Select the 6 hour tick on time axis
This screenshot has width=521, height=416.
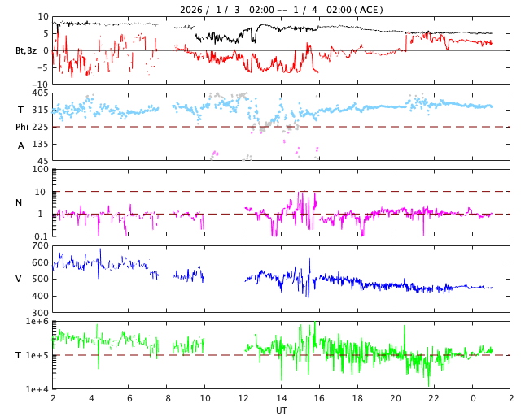129,399
